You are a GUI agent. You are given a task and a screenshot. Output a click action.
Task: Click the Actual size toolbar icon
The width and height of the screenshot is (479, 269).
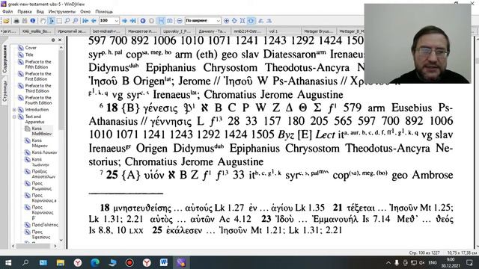(x=242, y=21)
